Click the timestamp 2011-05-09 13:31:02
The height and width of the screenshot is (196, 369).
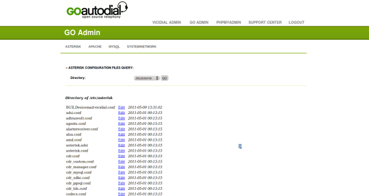(145, 107)
